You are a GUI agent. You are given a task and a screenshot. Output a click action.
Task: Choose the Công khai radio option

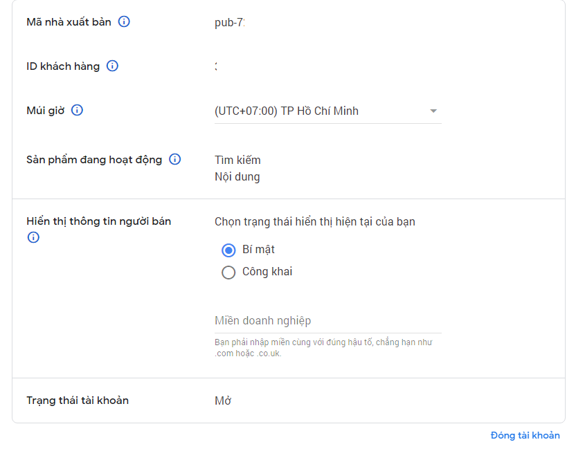(x=228, y=272)
